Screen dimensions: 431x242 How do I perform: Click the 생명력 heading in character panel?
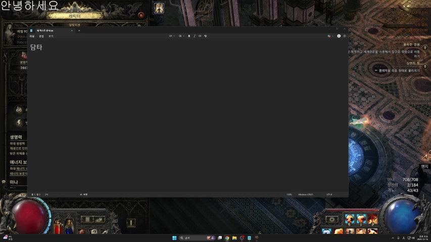[16, 137]
